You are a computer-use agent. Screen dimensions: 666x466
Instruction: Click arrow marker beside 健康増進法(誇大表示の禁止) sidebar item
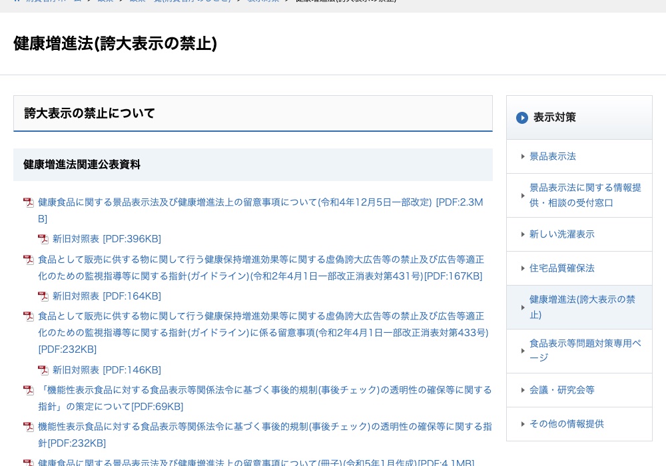523,308
